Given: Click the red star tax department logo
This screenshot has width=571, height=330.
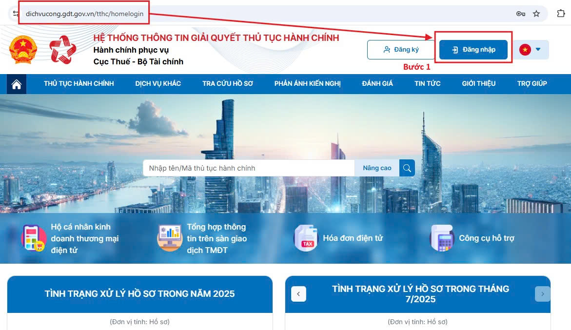Looking at the screenshot, I should [x=63, y=50].
